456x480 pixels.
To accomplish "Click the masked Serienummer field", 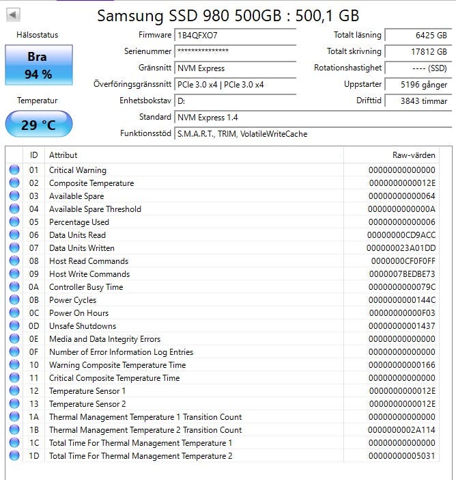I will (236, 51).
